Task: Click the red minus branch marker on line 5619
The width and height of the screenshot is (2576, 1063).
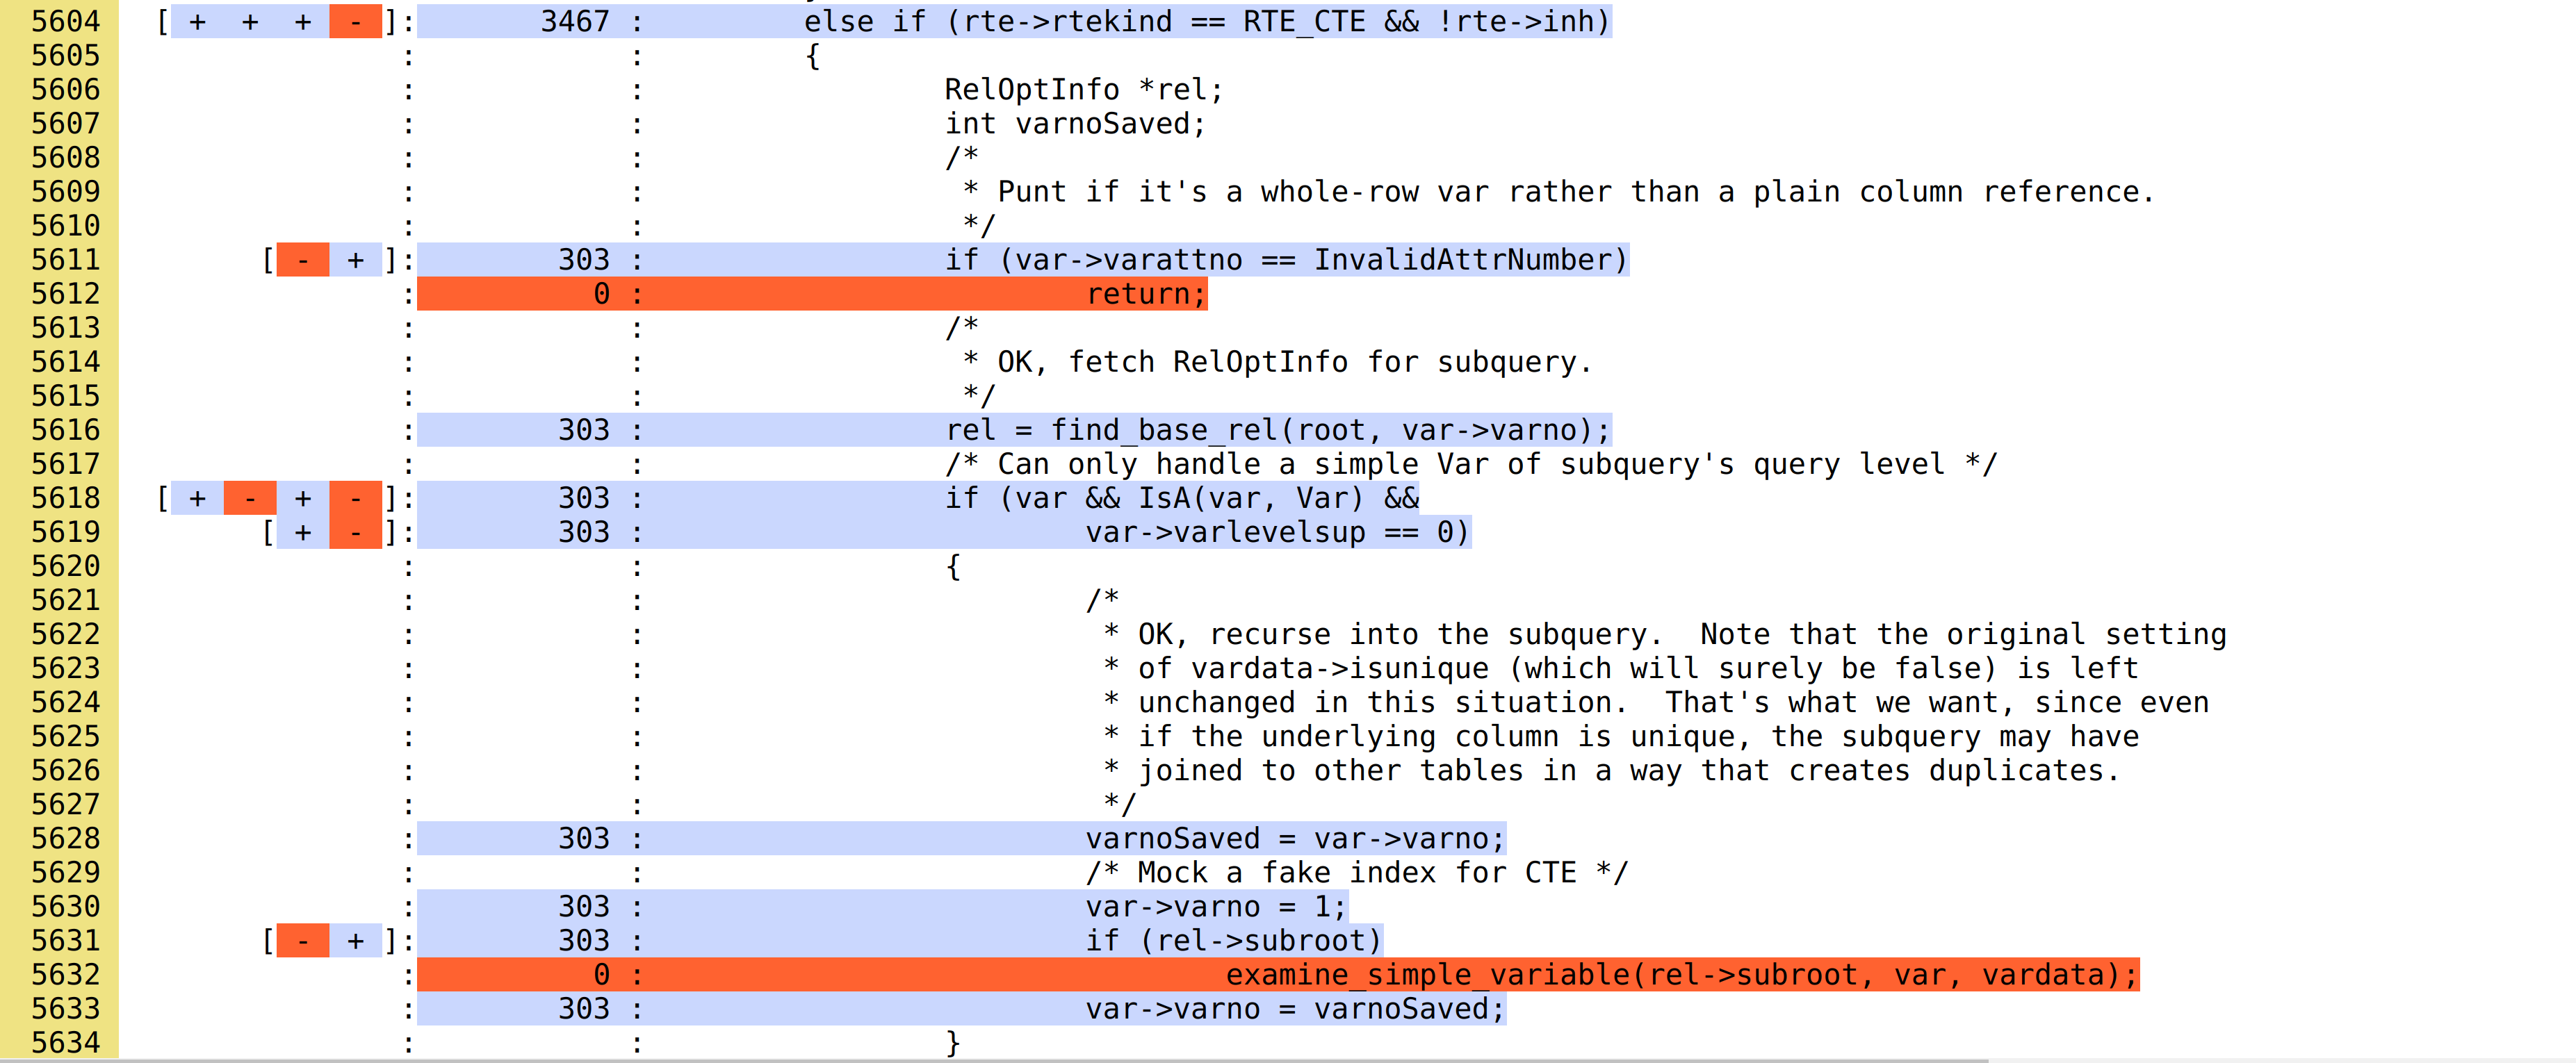Action: tap(355, 532)
